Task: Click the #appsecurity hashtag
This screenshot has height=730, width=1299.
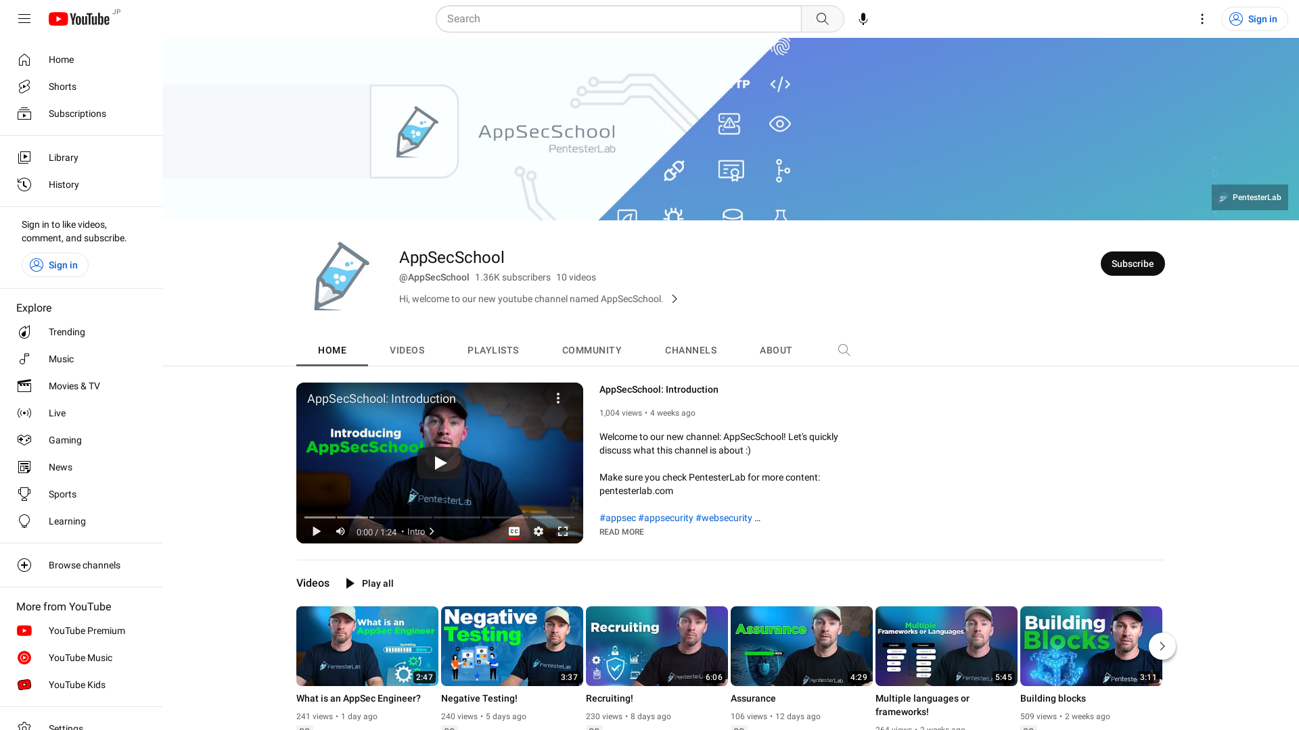Action: point(666,518)
